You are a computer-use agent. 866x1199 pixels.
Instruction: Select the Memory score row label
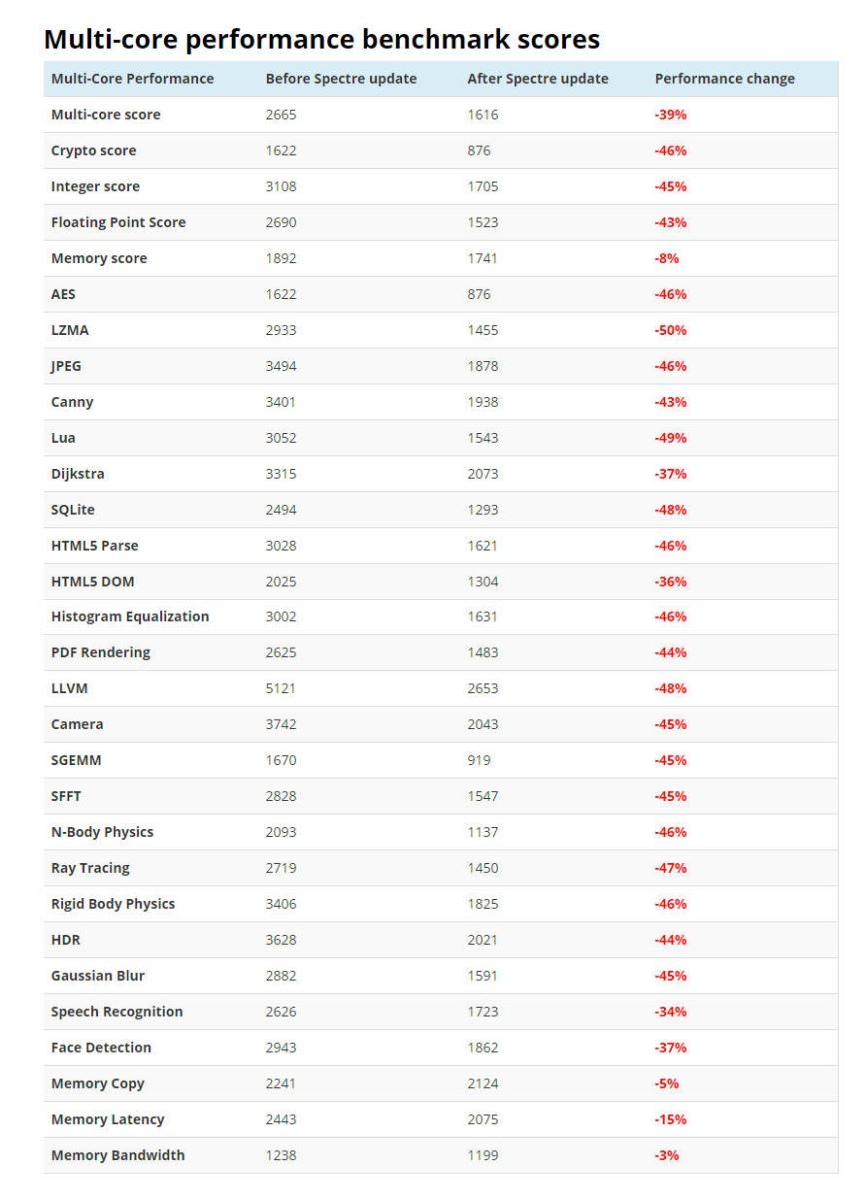point(99,258)
